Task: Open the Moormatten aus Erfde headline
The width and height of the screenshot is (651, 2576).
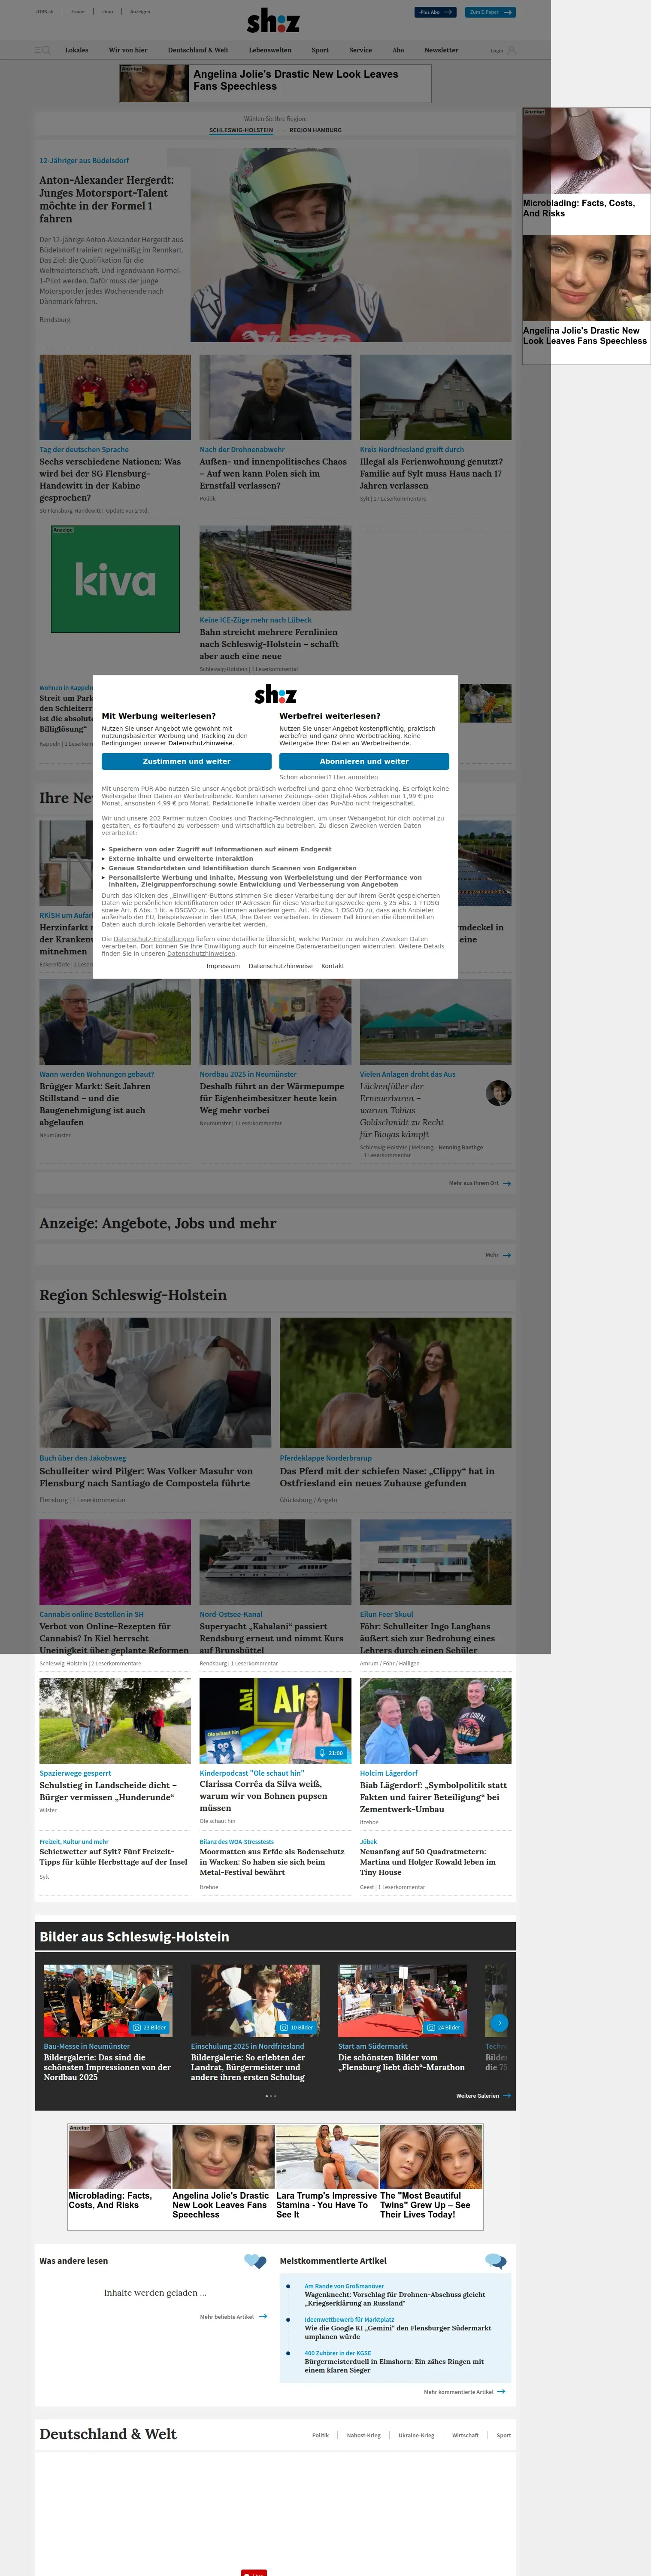Action: click(x=272, y=1861)
